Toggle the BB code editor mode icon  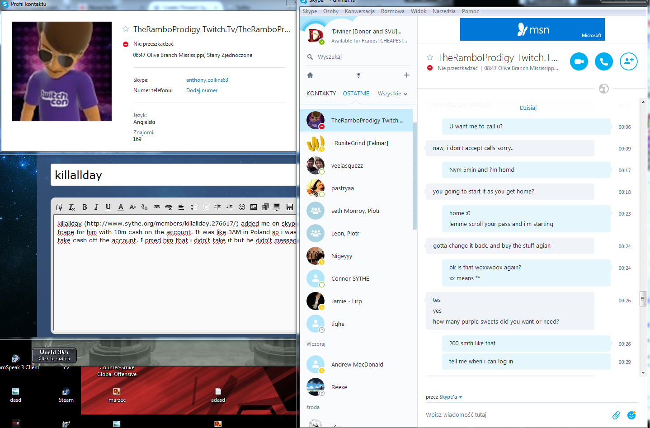tap(59, 207)
